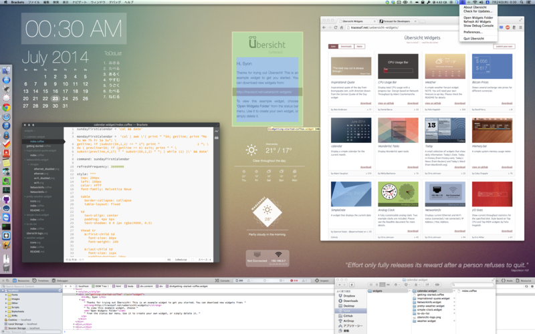Open the Wi-Fi status menu icon
535x334 pixels.
(x=475, y=2)
